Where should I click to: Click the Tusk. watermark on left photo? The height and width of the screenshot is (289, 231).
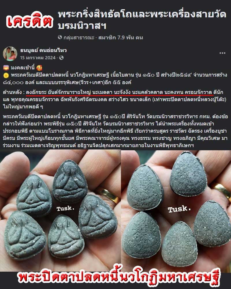pyautogui.click(x=66, y=208)
